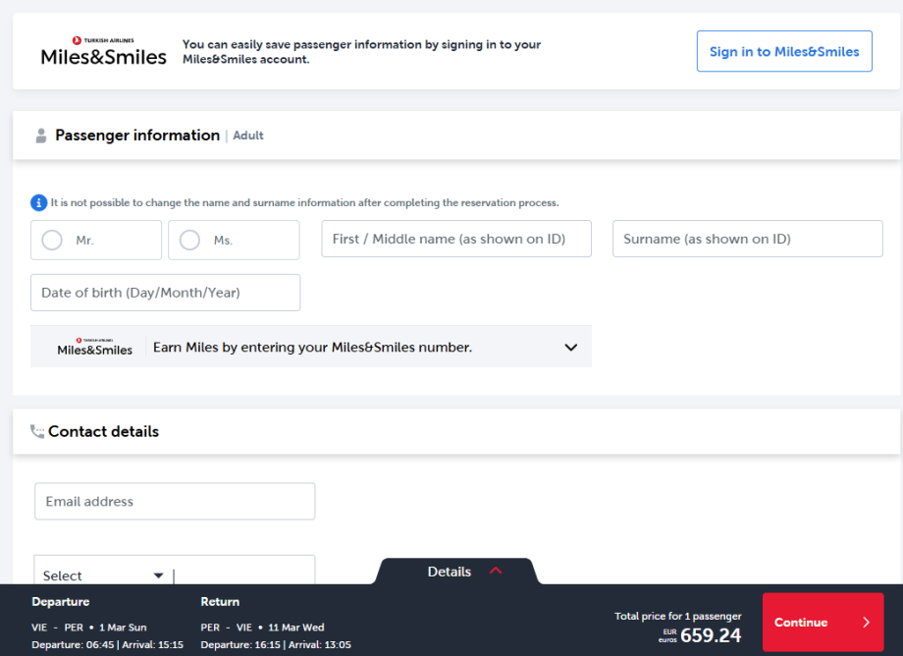Image resolution: width=903 pixels, height=656 pixels.
Task: Click the passenger silhouette icon
Action: click(x=40, y=136)
